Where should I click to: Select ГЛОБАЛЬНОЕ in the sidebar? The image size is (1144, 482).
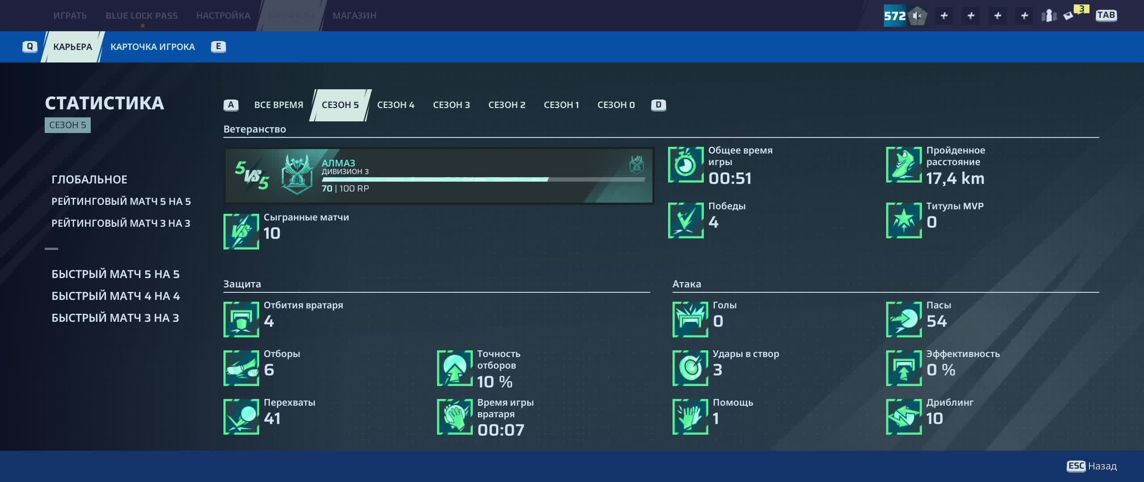pos(89,179)
